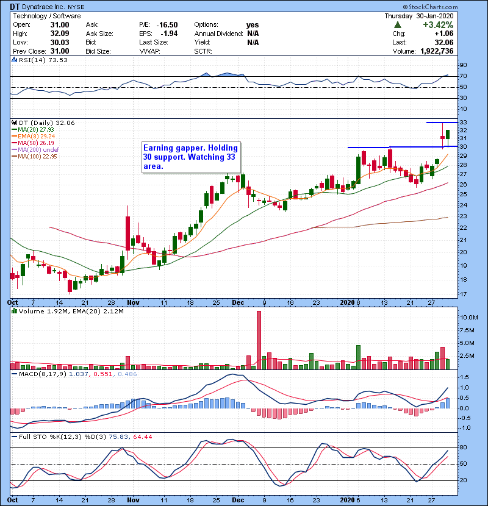Click the DT ticker symbol in the header

coord(15,7)
